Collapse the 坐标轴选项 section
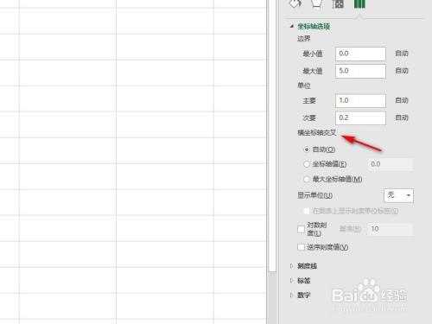 (292, 26)
